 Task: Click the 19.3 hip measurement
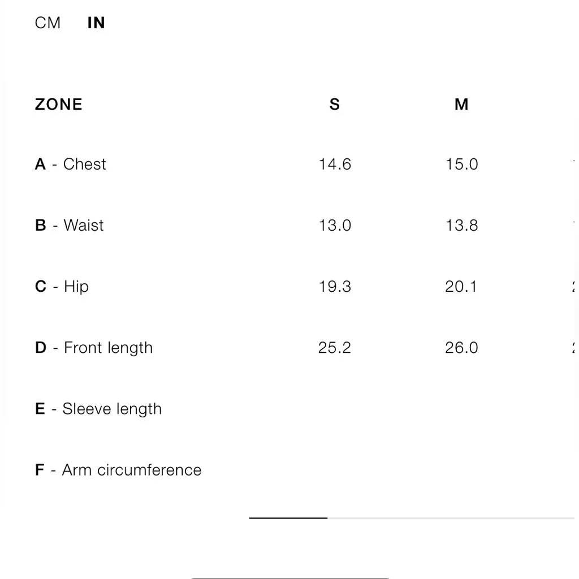335,286
